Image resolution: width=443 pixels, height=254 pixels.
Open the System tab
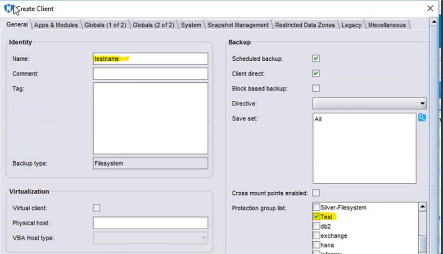click(191, 25)
